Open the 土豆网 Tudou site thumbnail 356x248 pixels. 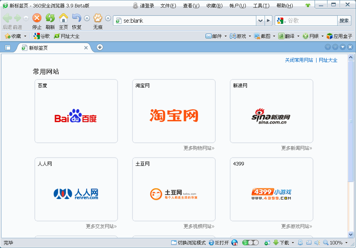(x=174, y=189)
